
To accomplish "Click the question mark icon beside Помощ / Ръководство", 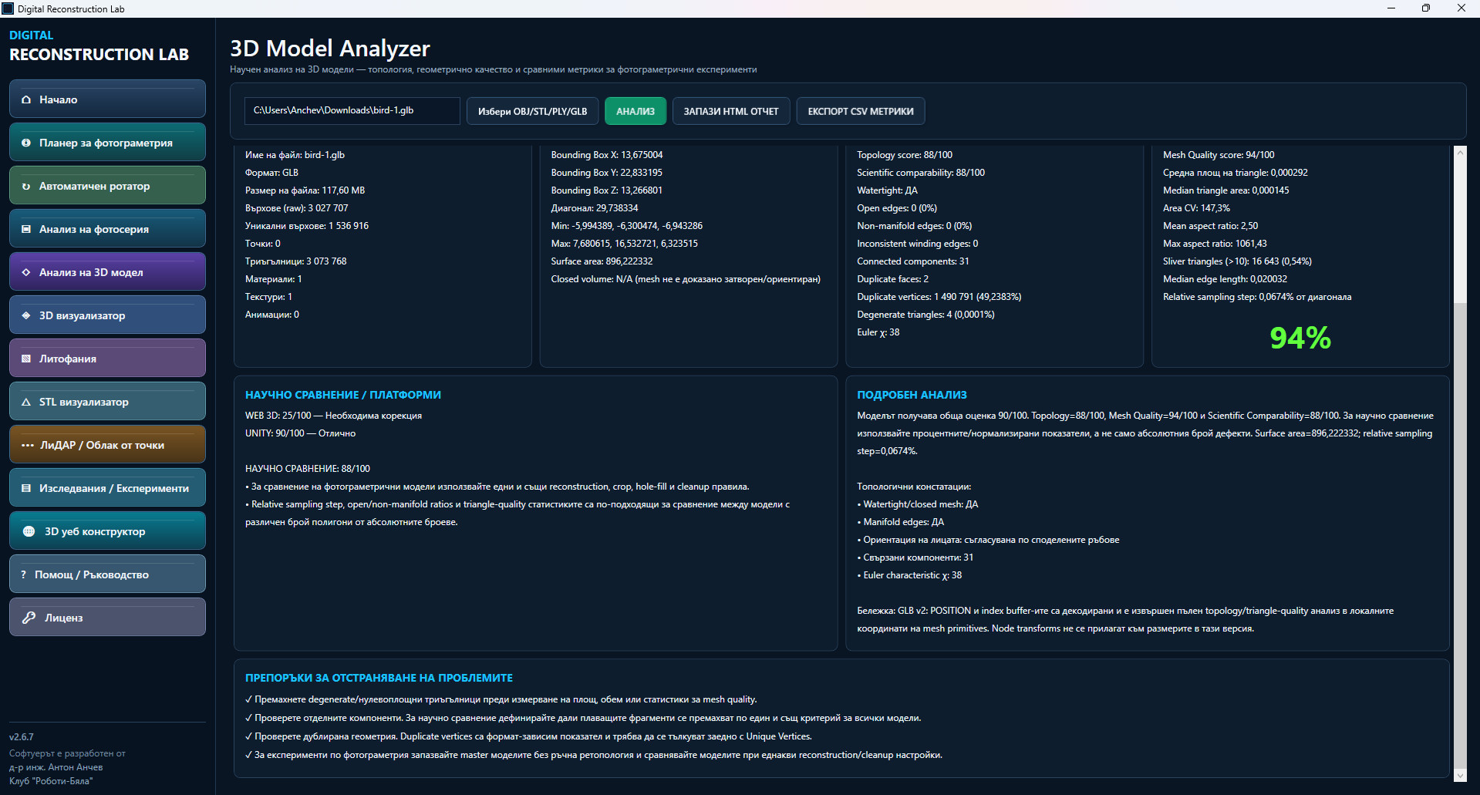I will click(24, 574).
